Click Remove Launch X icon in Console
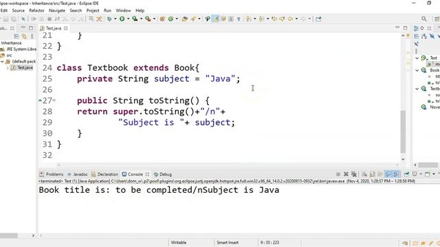 tap(346, 174)
